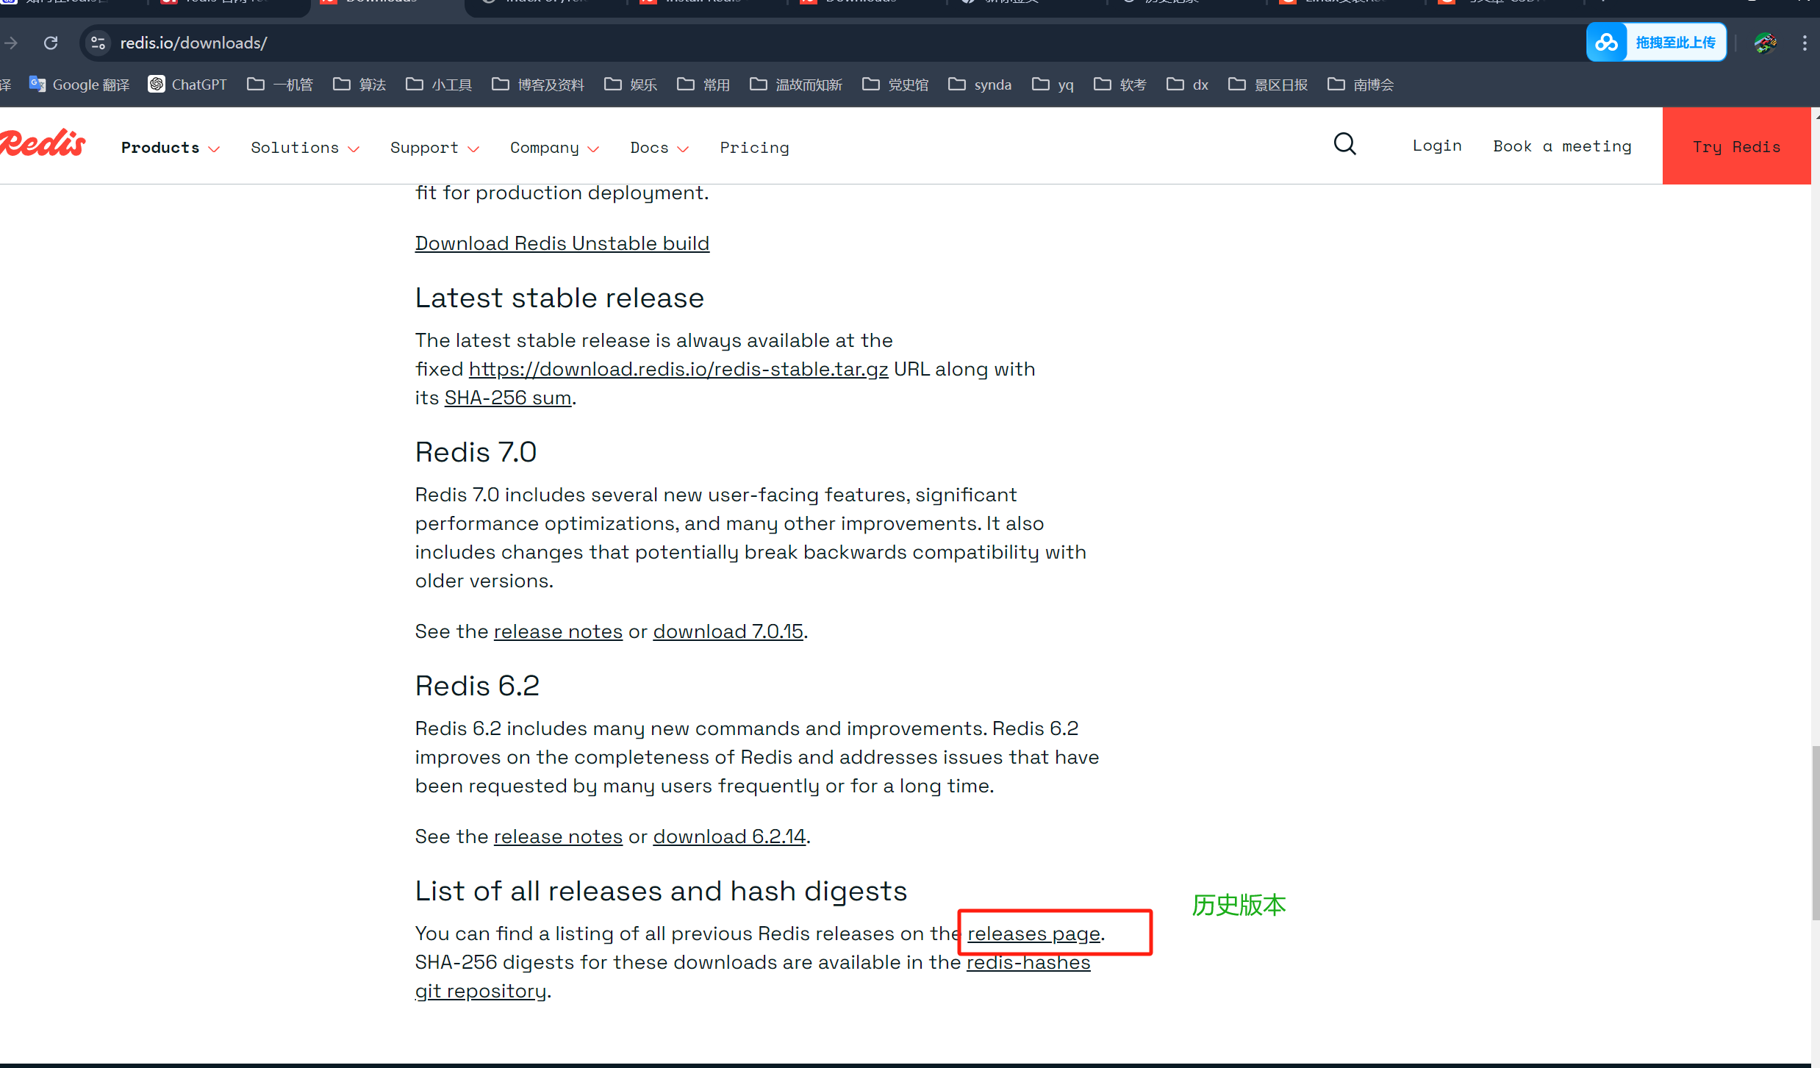The width and height of the screenshot is (1820, 1068).
Task: Reload the page with refresh icon
Action: tap(51, 43)
